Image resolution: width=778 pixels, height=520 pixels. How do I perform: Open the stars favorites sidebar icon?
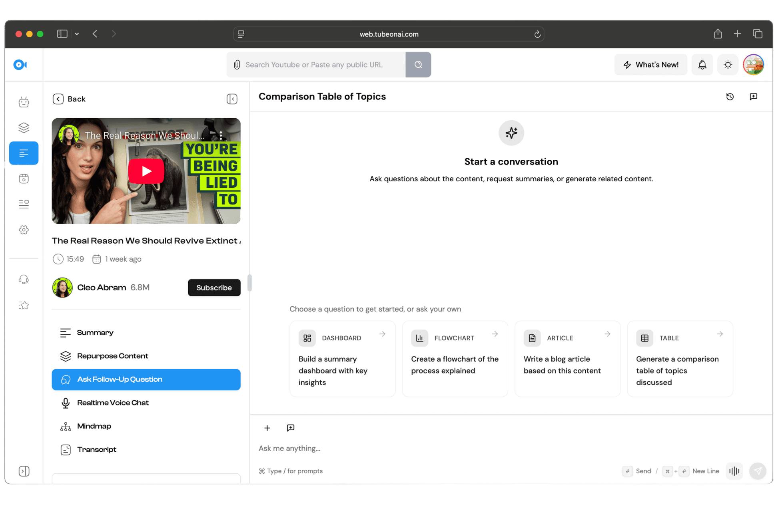24,305
